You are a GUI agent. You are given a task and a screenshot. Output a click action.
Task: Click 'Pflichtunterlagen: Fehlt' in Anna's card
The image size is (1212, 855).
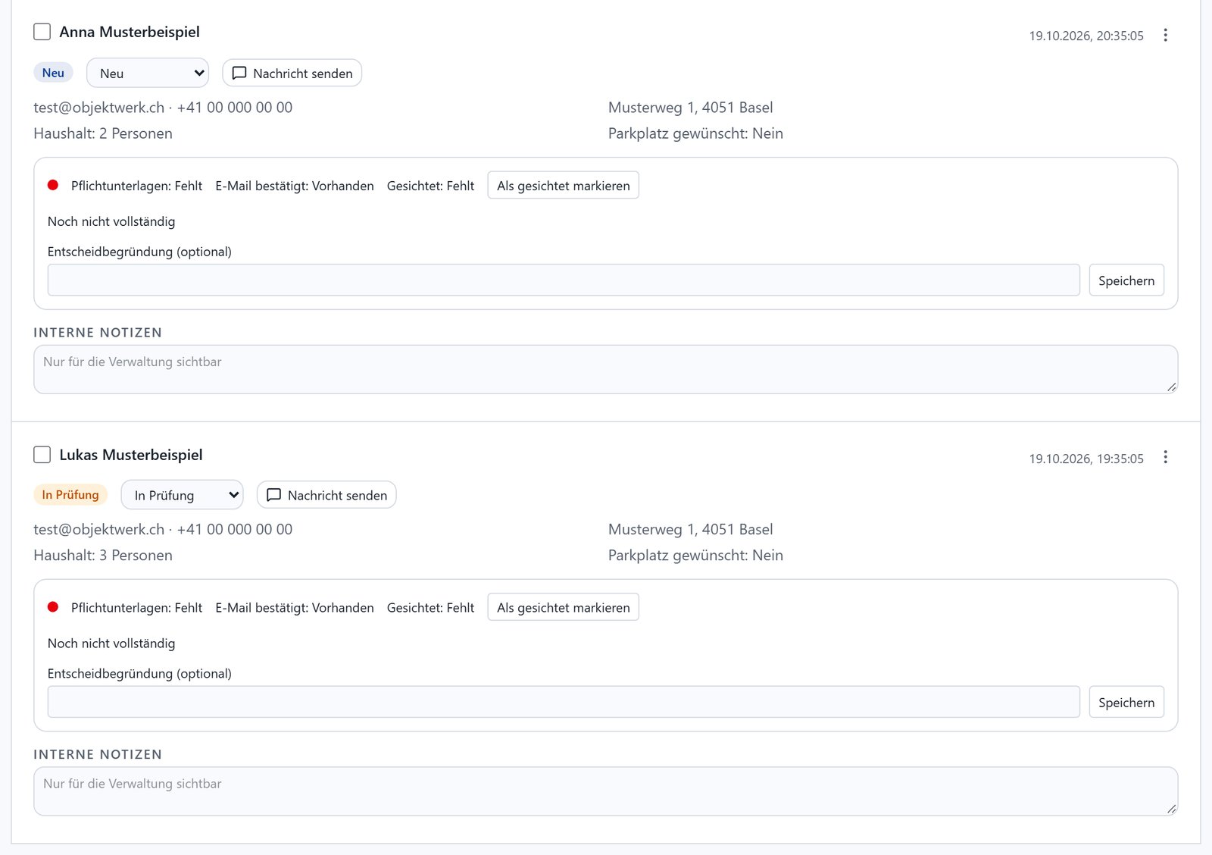[136, 186]
